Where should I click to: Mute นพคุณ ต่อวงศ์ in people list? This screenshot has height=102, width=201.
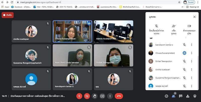point(184,86)
